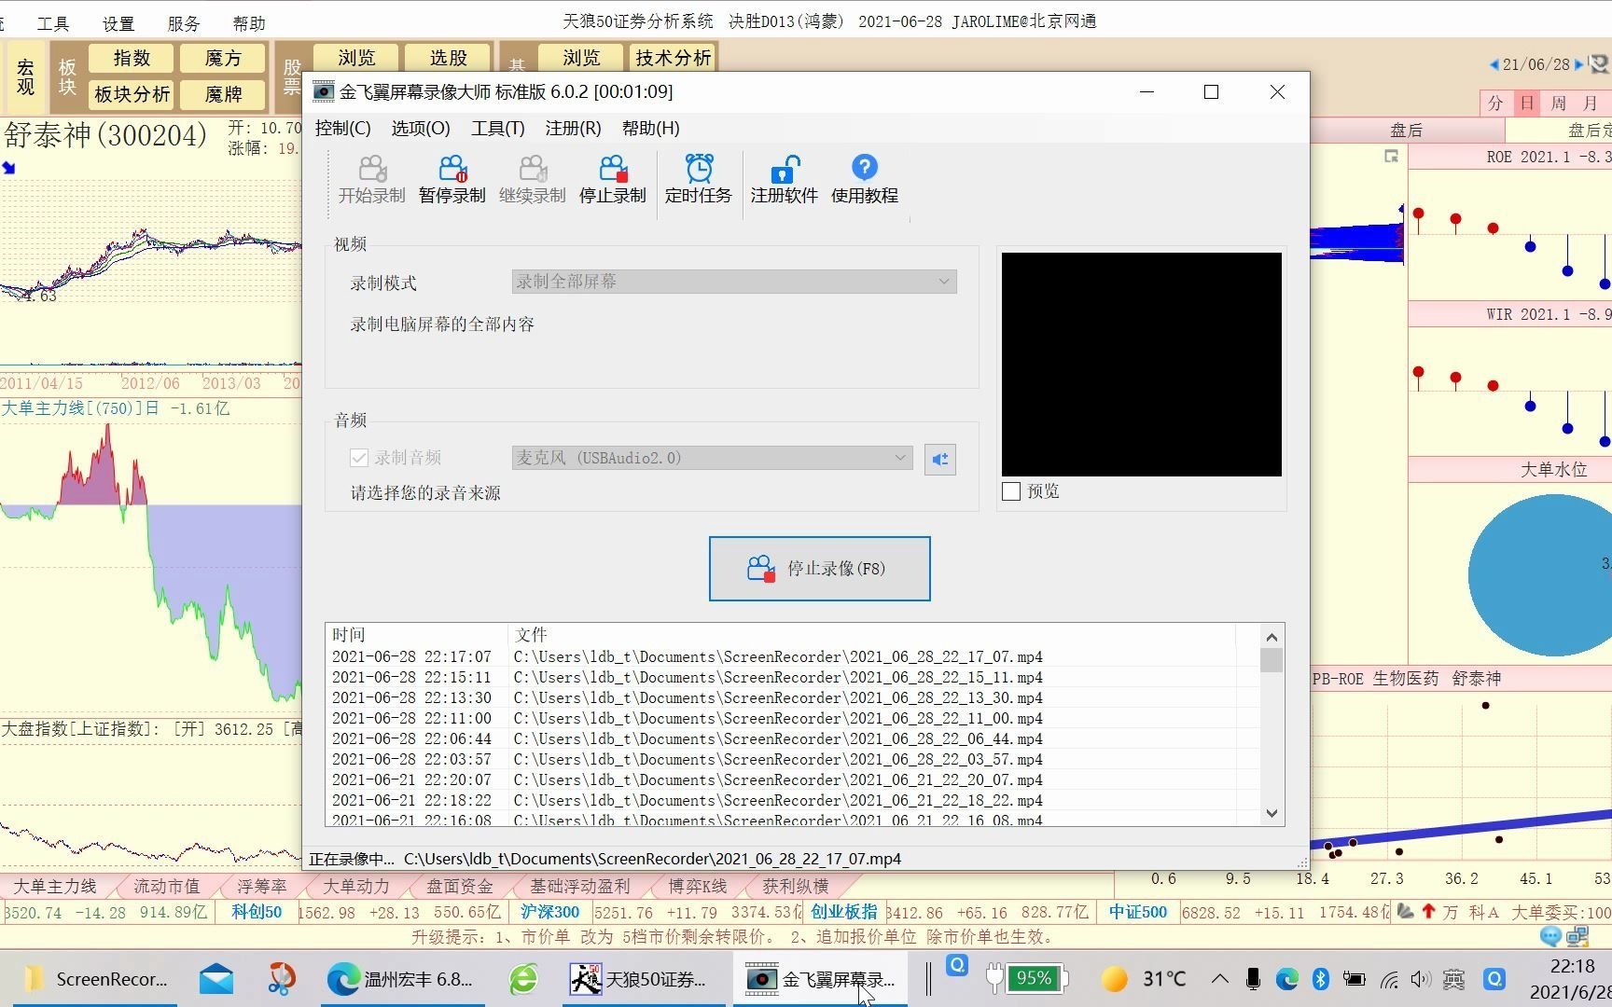This screenshot has width=1612, height=1007.
Task: Open 帮助(H) menu in recorder
Action: 650,128
